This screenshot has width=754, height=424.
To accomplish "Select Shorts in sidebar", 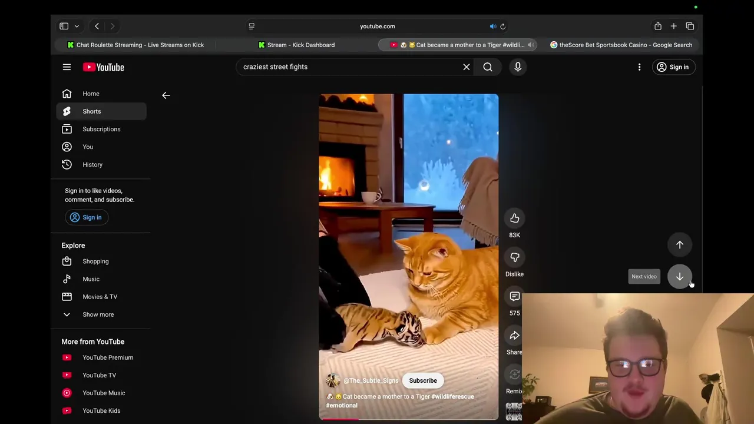I will (101, 111).
